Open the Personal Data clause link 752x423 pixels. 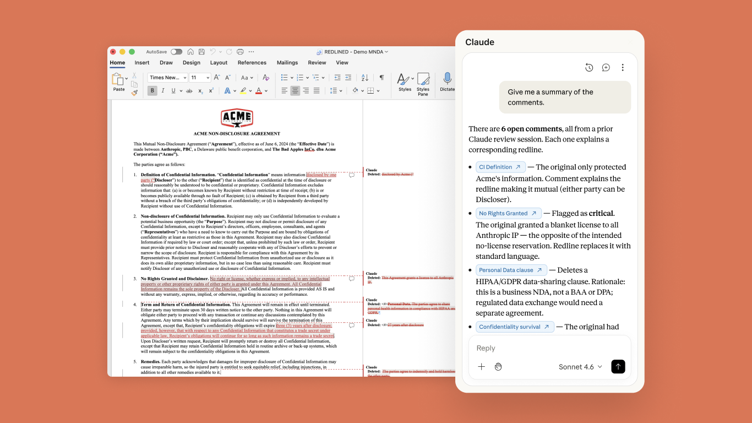511,270
